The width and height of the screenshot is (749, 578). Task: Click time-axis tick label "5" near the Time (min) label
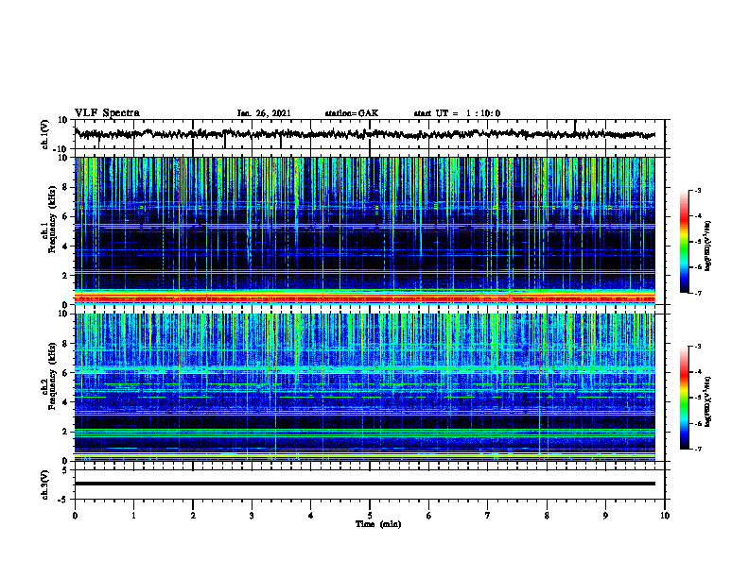[x=370, y=516]
